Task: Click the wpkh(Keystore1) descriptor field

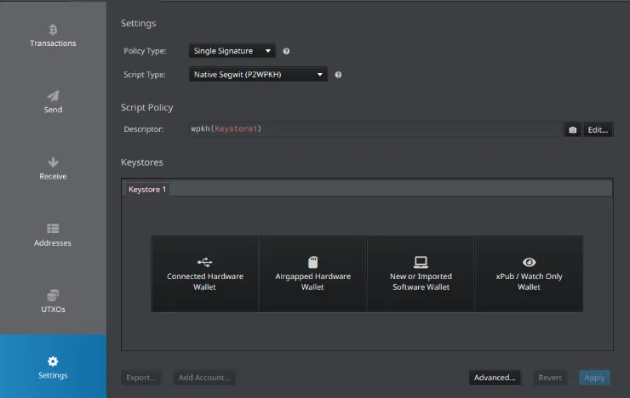Action: (375, 129)
